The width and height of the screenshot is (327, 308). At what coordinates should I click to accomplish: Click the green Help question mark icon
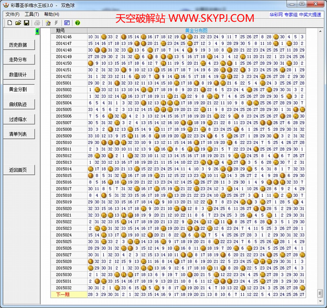tap(77, 23)
